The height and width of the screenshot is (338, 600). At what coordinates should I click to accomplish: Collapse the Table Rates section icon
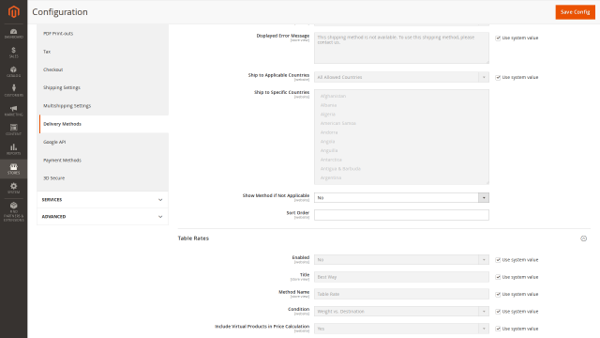(583, 238)
